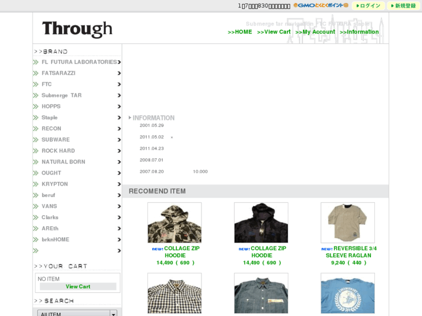The width and height of the screenshot is (422, 316).
Task: Open the GMO points logo link
Action: pos(321,5)
